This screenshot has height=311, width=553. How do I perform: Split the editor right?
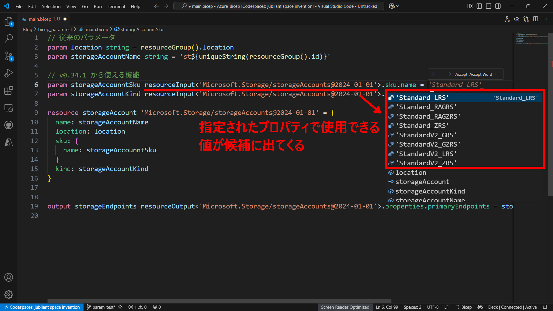point(535,19)
